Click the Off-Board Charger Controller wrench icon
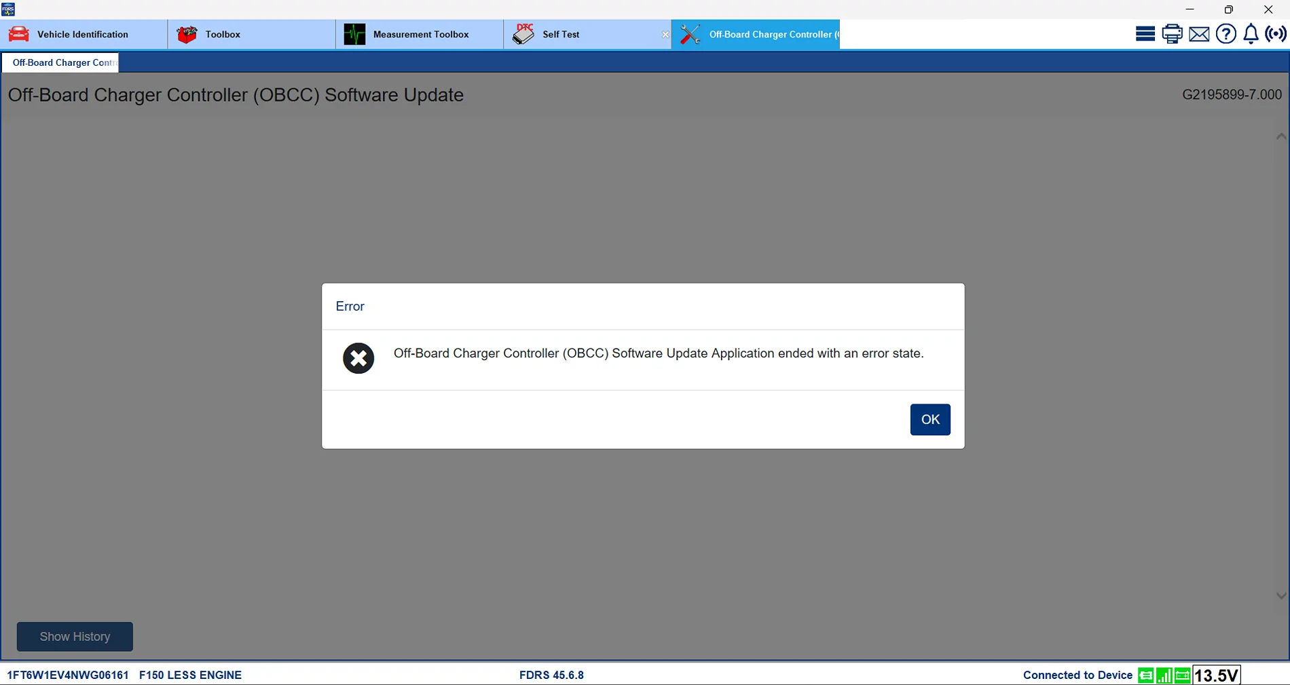Screen dimensions: 1290x685 690,34
